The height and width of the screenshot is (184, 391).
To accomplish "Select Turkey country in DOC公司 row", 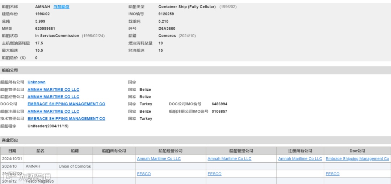I will pyautogui.click(x=146, y=104).
